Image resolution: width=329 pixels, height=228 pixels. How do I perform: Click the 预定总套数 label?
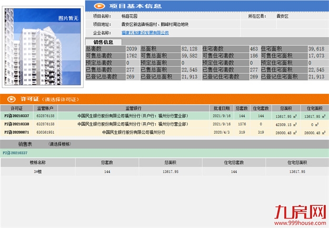point(98,63)
